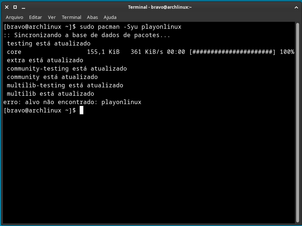302x226 pixels.
Task: Open the Terminal menu
Action: pos(71,17)
